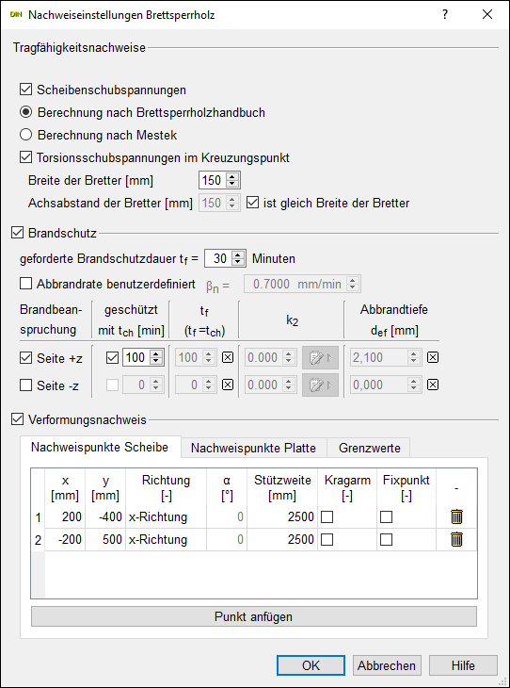Enable Abbrandrate benutzerdefiniert checkbox
Viewport: 510px width, 688px height.
click(x=25, y=284)
